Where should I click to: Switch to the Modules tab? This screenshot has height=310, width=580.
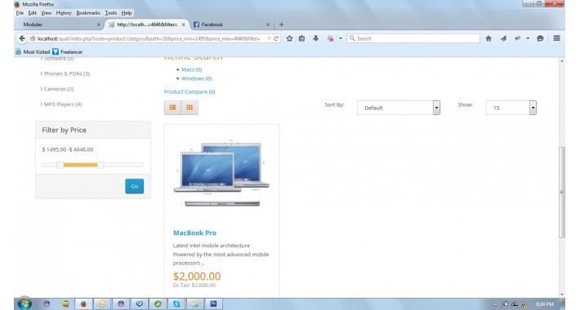click(59, 24)
